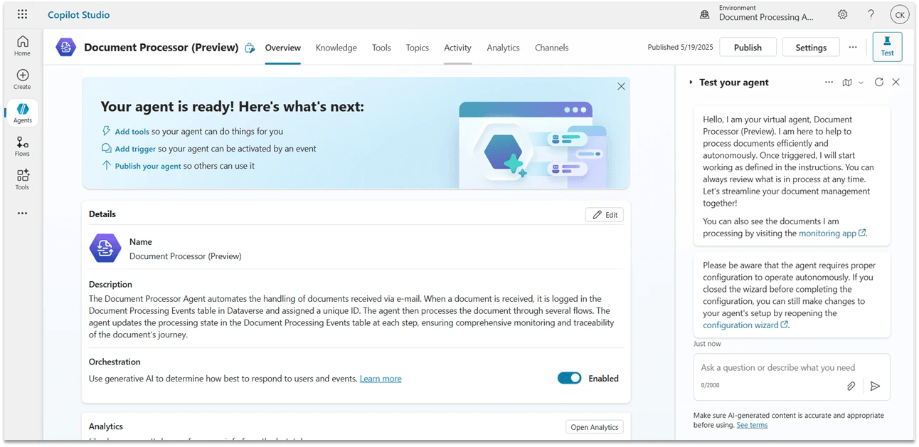Switch to the Knowledge tab
919x447 pixels.
coord(336,48)
